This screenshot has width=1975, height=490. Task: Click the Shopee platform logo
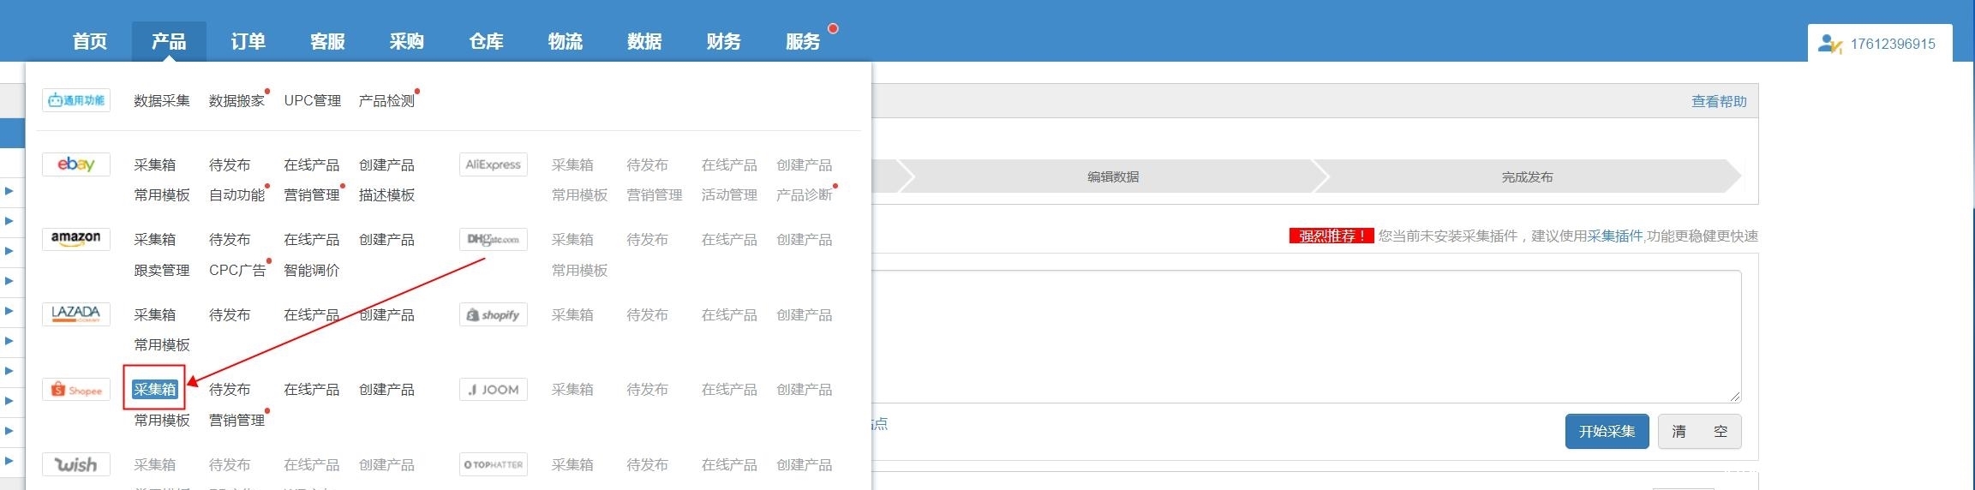(x=75, y=390)
